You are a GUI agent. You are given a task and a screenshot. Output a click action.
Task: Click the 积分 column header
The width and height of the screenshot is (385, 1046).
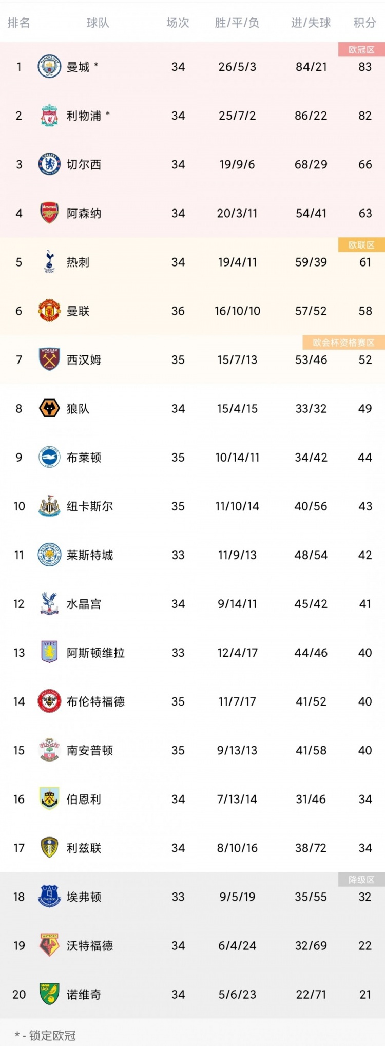[365, 23]
